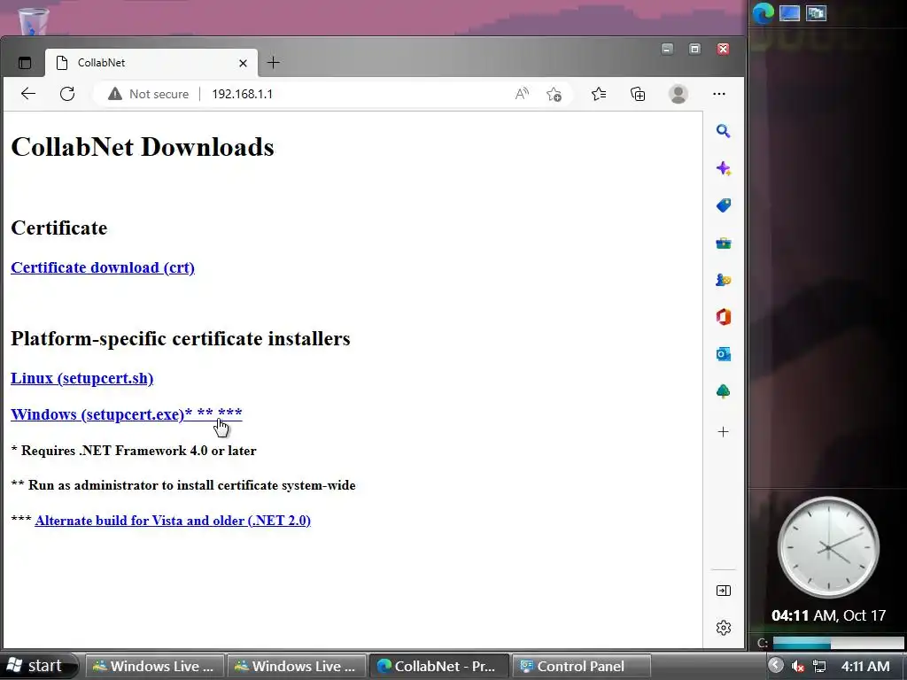907x680 pixels.
Task: Click the muted volume tray icon
Action: pos(798,666)
